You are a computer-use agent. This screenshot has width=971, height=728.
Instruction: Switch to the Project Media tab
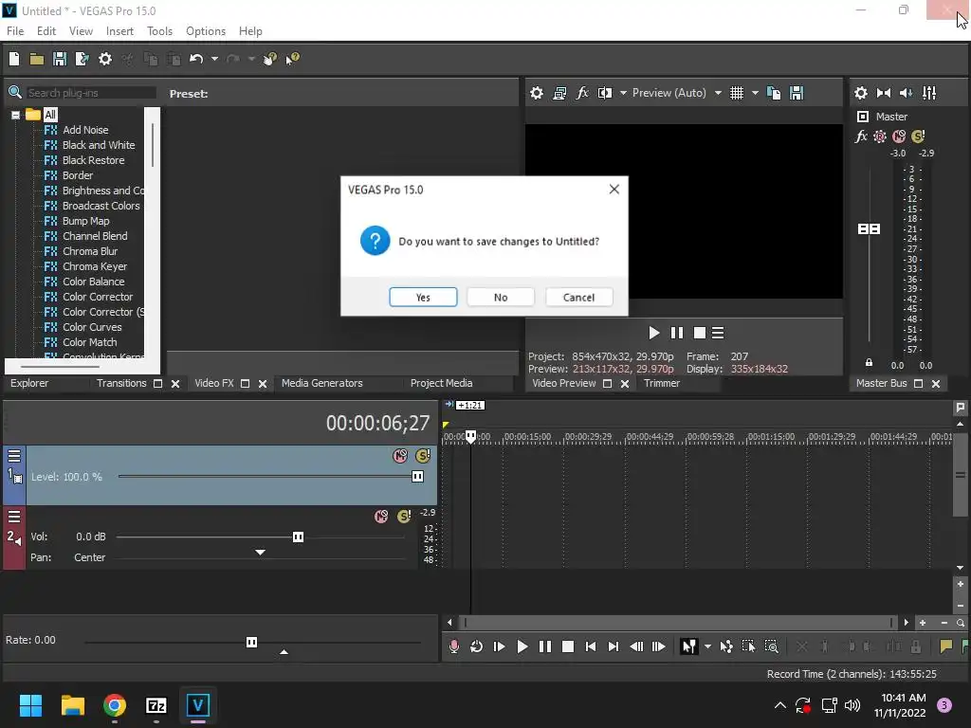tap(441, 383)
